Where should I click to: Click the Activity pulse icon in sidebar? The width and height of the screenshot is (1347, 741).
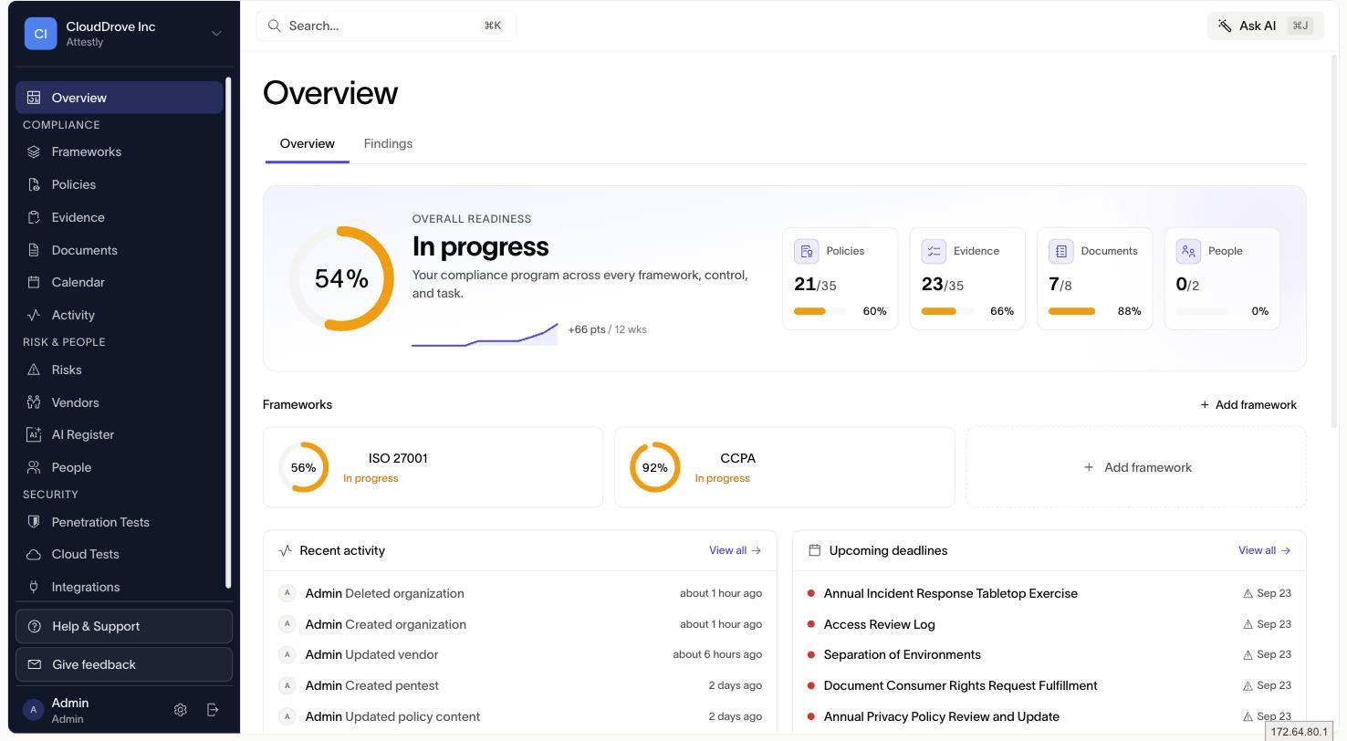[x=34, y=315]
